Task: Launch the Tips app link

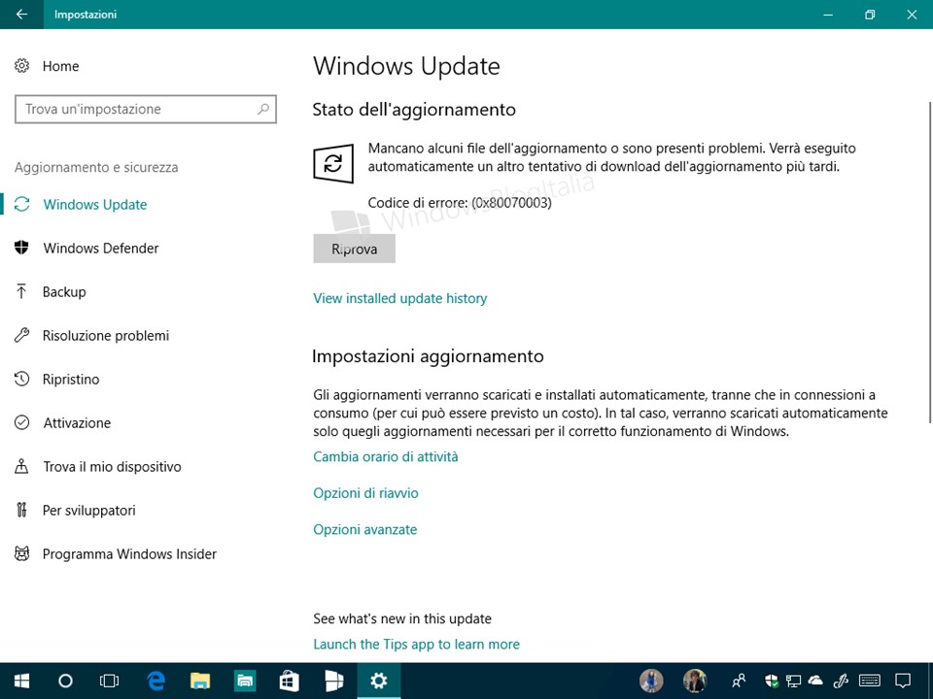Action: [x=417, y=645]
